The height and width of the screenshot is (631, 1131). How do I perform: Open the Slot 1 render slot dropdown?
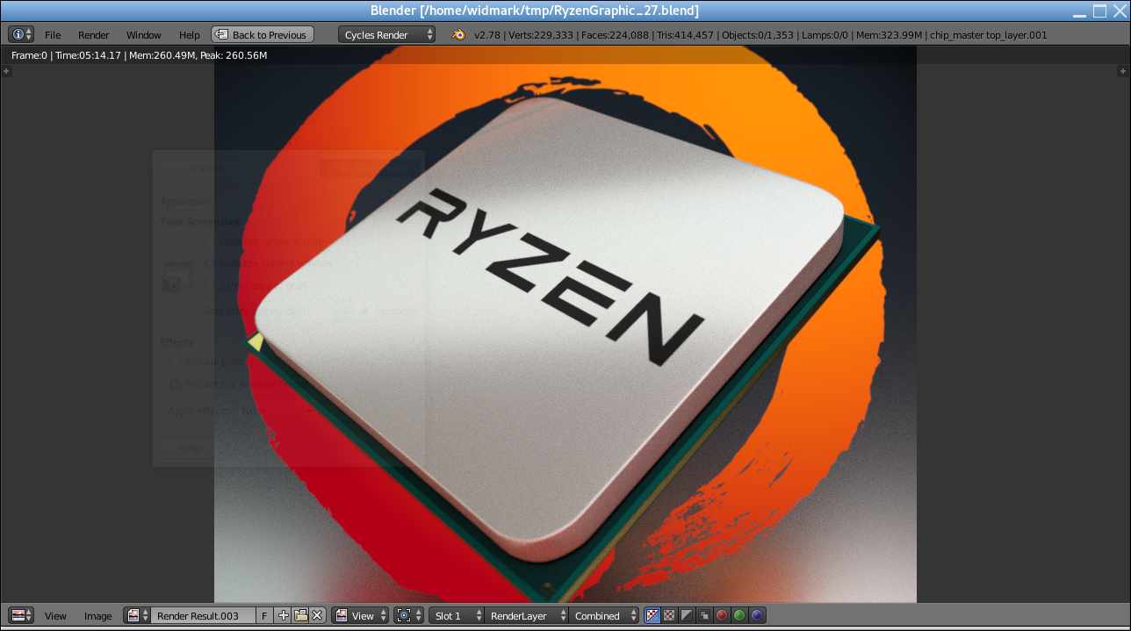click(457, 615)
